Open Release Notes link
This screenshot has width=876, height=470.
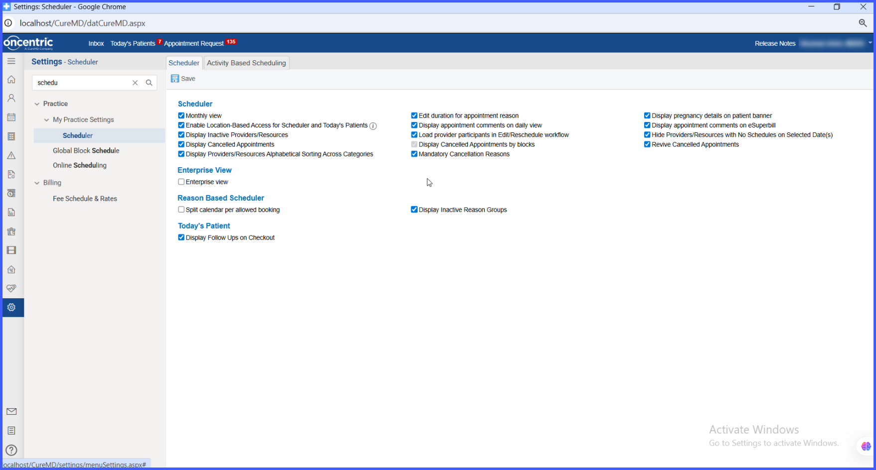point(775,43)
